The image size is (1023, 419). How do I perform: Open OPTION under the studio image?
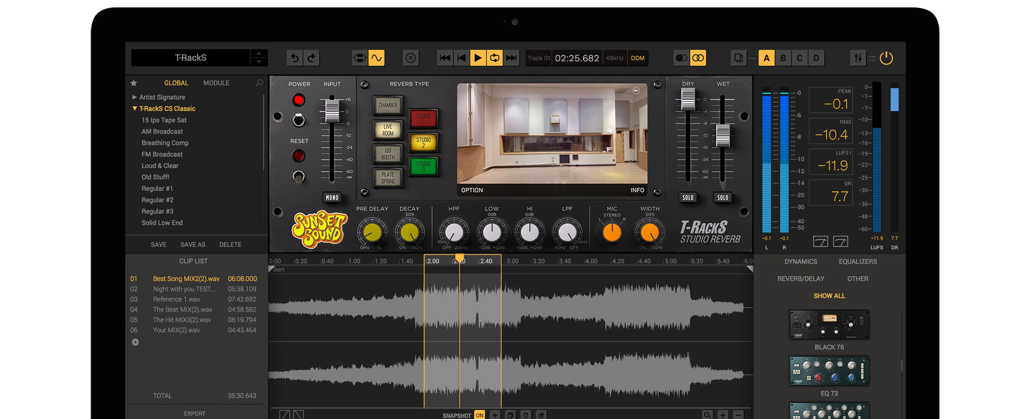click(472, 190)
